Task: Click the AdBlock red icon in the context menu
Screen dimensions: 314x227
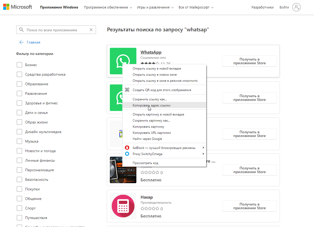Action: pos(127,148)
